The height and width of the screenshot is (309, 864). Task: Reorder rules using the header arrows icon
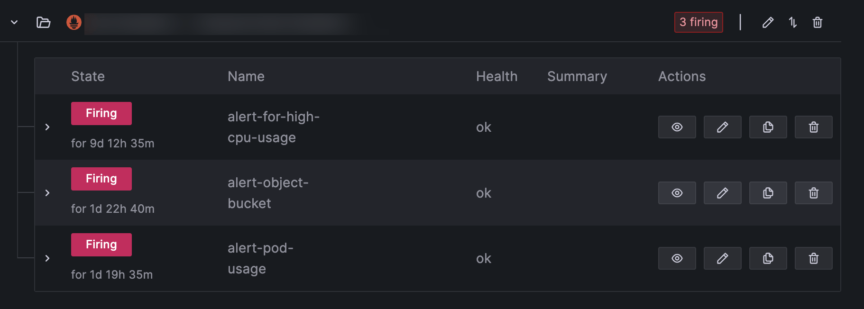[792, 22]
